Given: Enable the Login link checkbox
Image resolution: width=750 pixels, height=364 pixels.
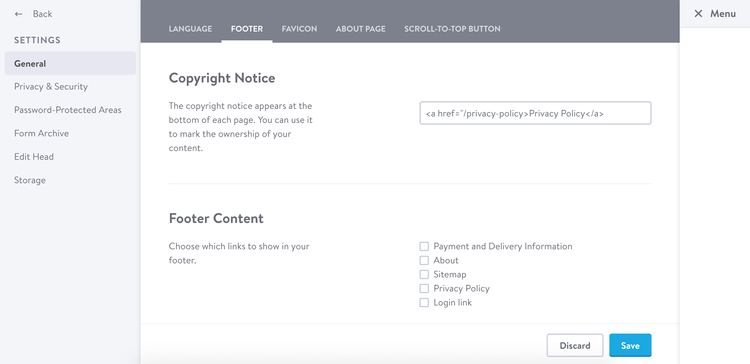Looking at the screenshot, I should coord(424,302).
